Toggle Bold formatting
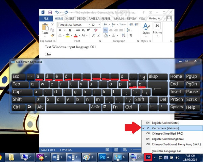Viewport: 203px width, 162px height. tap(60, 30)
